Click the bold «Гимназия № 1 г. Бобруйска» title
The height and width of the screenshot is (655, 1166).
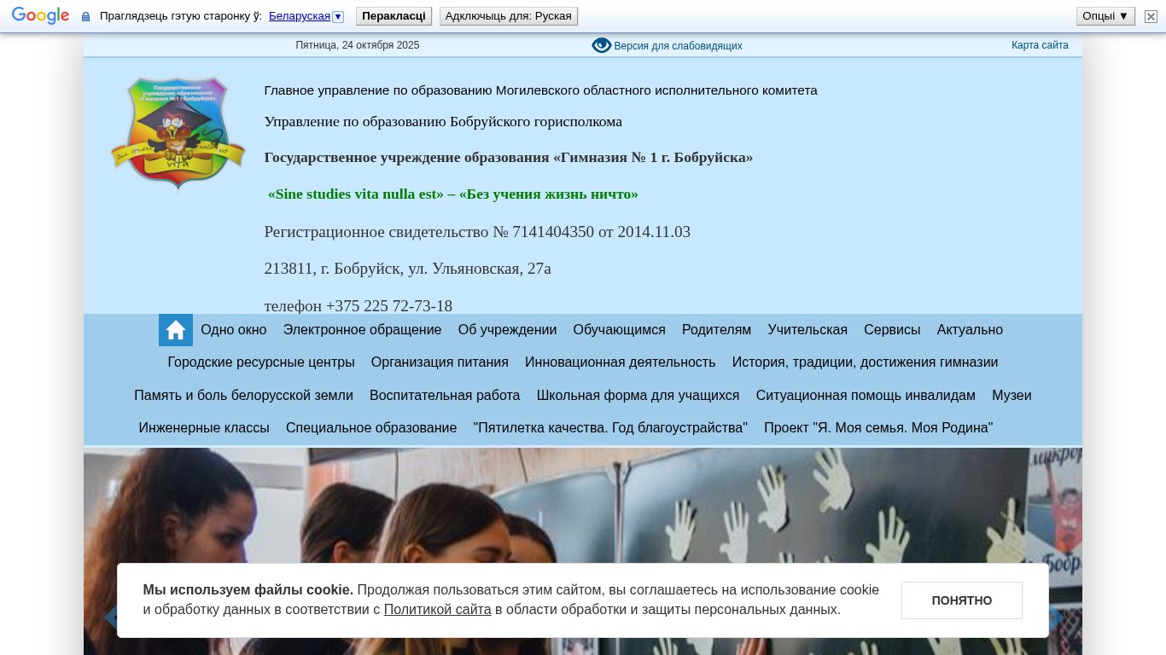pos(509,158)
